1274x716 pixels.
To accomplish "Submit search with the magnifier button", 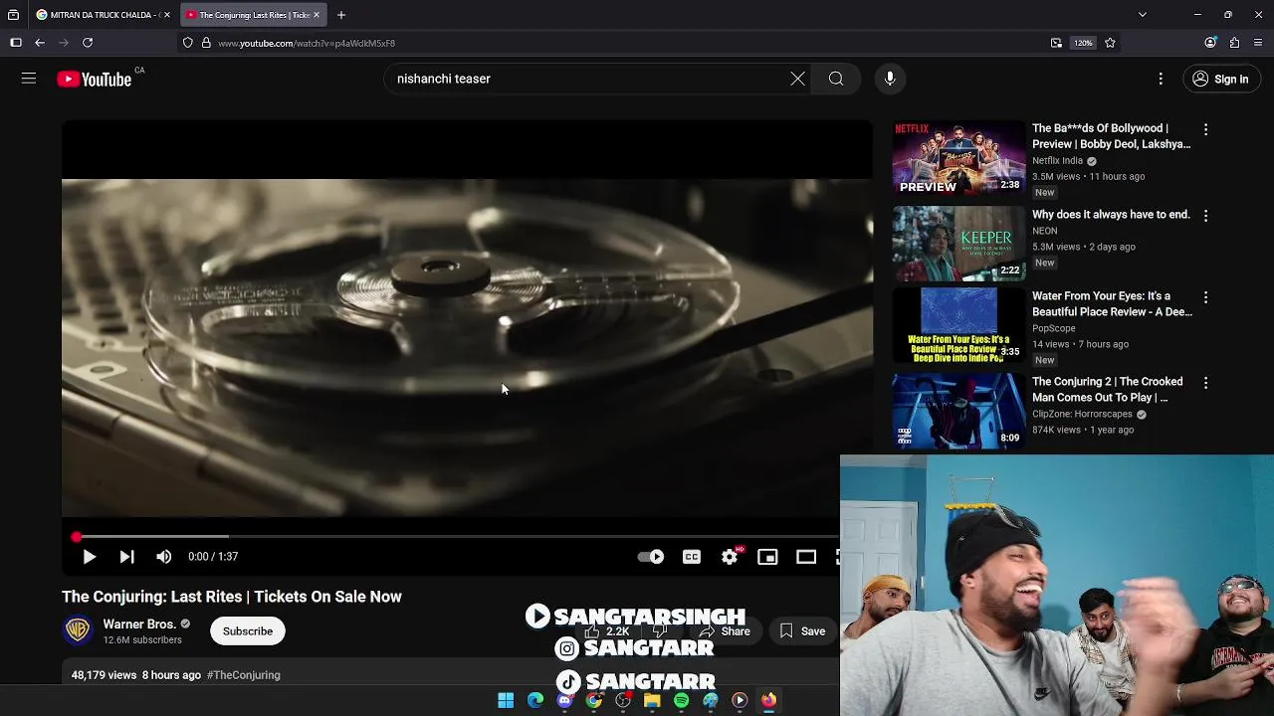I will pos(836,79).
